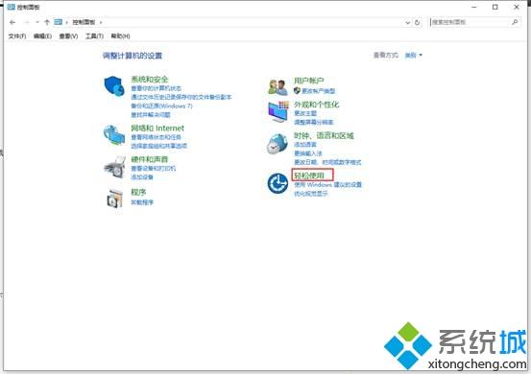Click 更改帐户类型 link

tap(319, 91)
